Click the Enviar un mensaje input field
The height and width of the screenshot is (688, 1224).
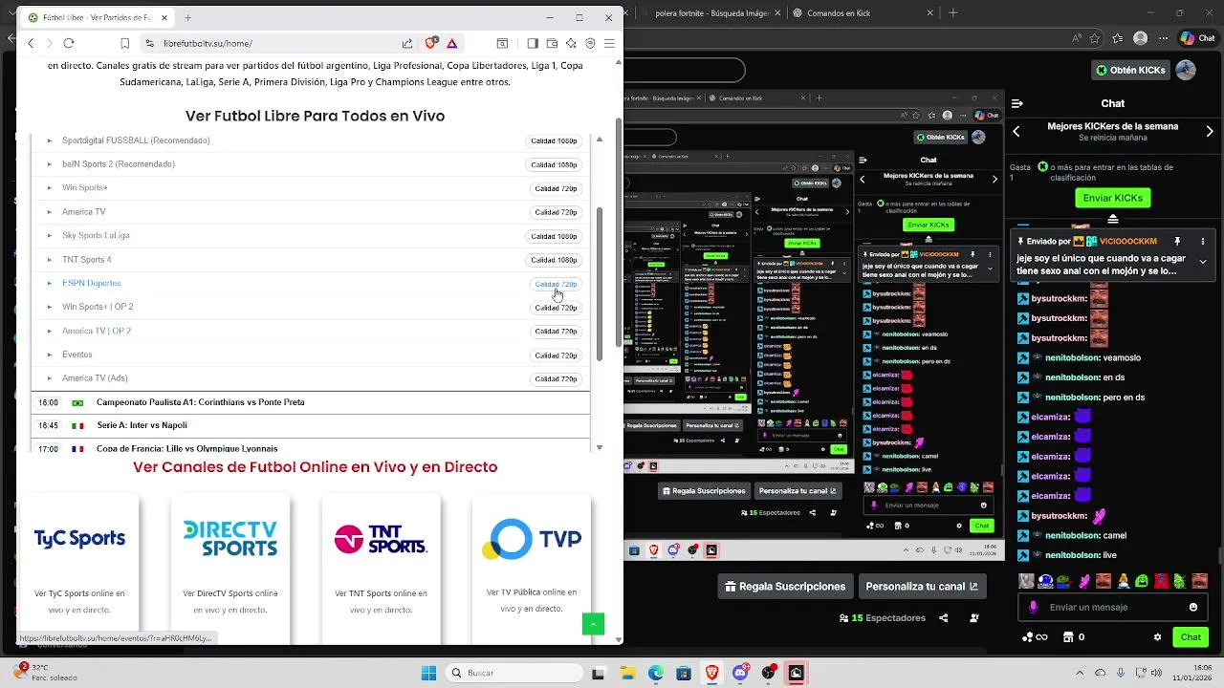[x=1114, y=607]
